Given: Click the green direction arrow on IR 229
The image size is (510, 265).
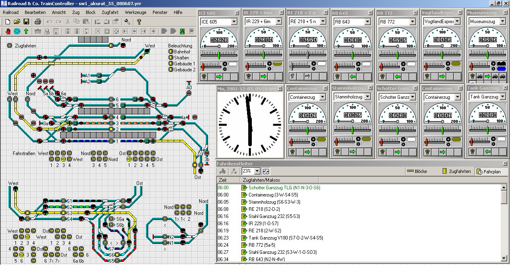Looking at the screenshot, I should [263, 77].
